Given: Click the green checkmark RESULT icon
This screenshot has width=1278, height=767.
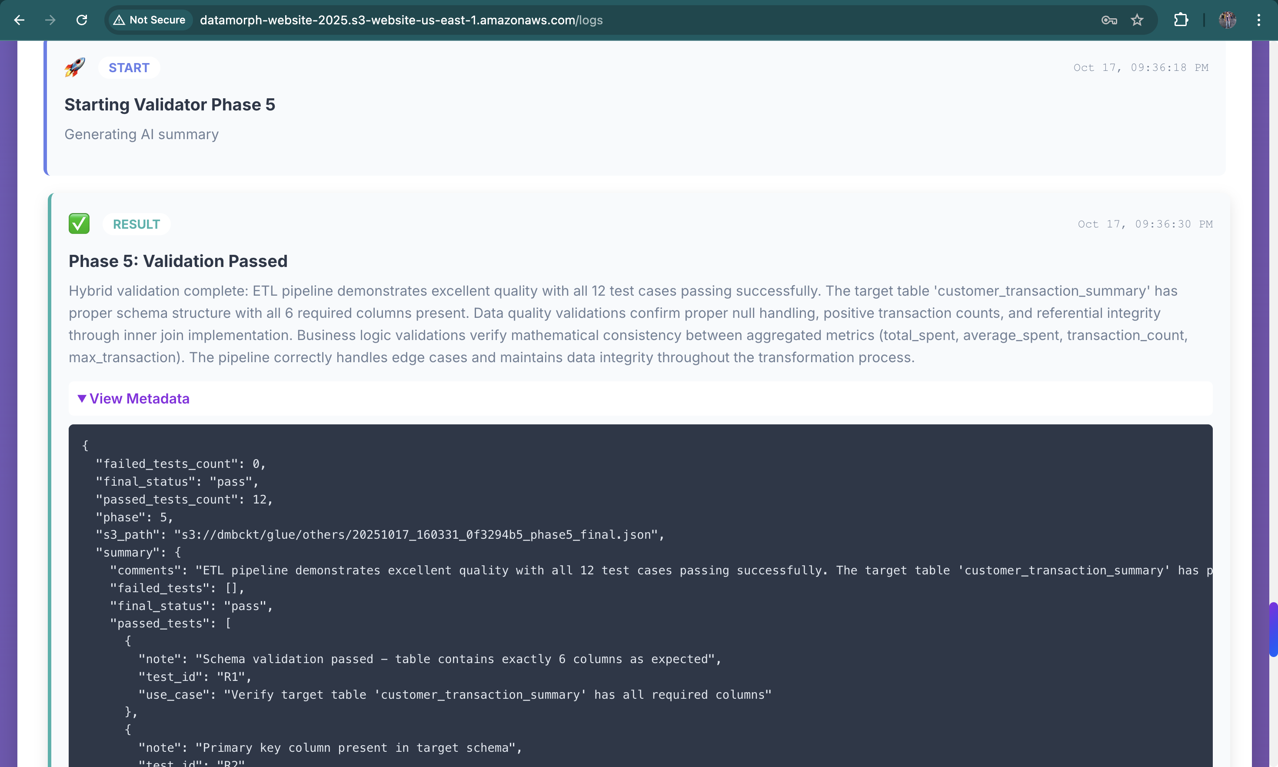Looking at the screenshot, I should click(79, 224).
